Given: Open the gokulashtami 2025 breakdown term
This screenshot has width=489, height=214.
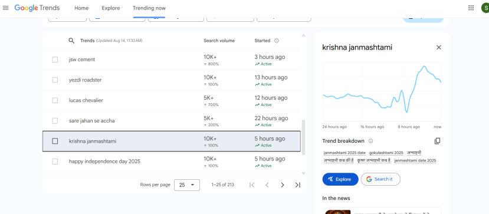Looking at the screenshot, I should pyautogui.click(x=386, y=153).
